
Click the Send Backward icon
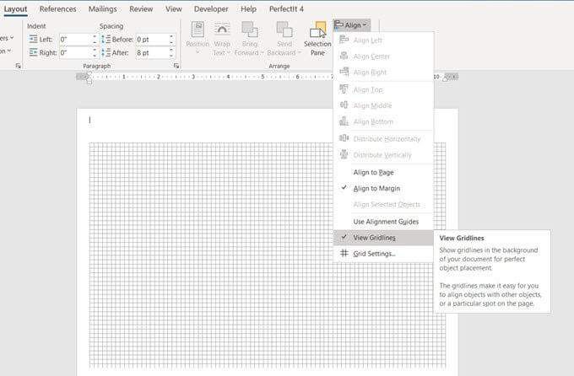pos(284,30)
